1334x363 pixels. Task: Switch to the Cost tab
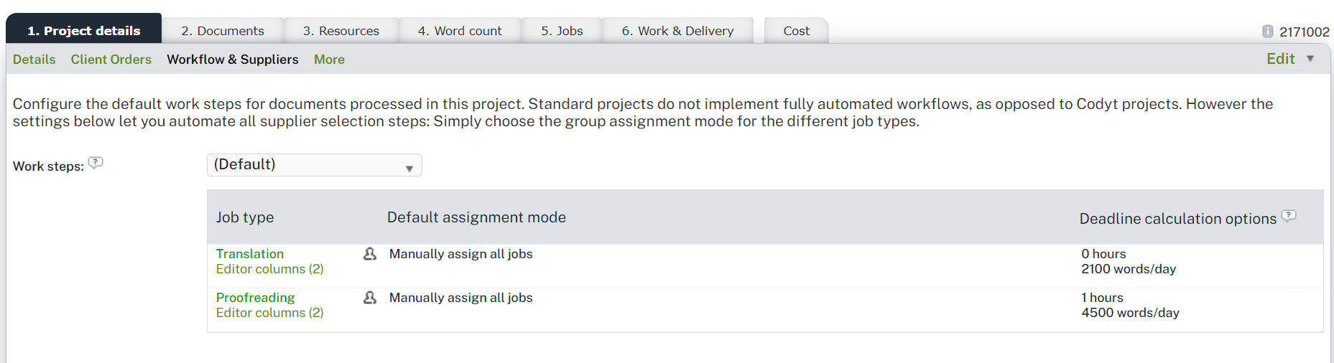796,31
